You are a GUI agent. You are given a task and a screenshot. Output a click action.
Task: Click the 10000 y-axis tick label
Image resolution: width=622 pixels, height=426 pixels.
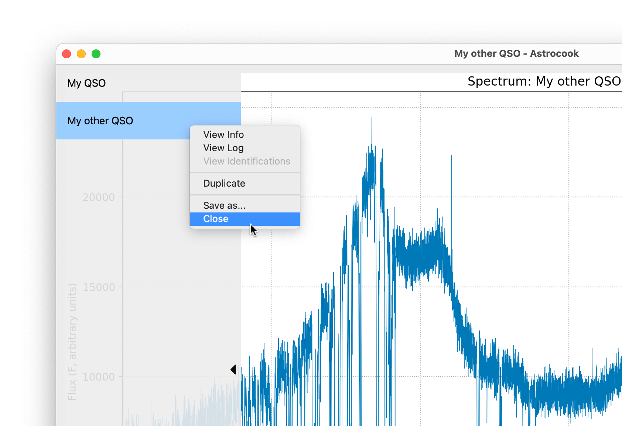(99, 377)
